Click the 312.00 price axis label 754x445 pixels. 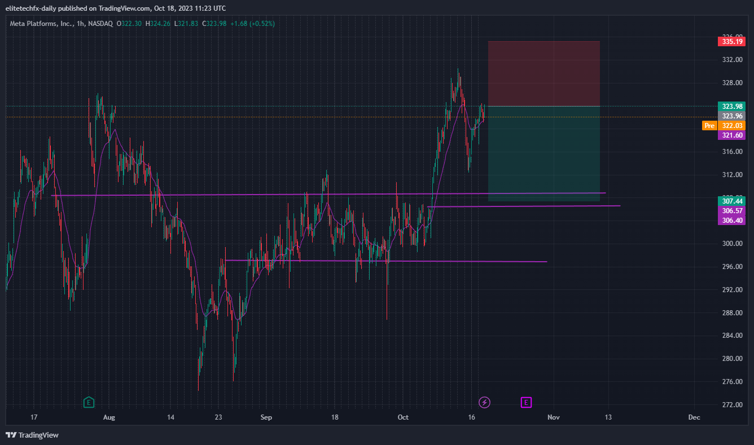[x=732, y=175]
